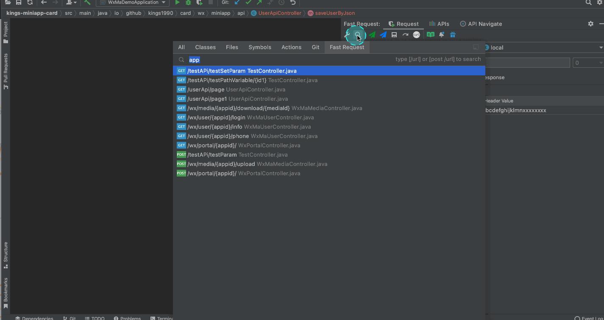Click the blue send and download plane icon
The image size is (604, 320).
(383, 35)
